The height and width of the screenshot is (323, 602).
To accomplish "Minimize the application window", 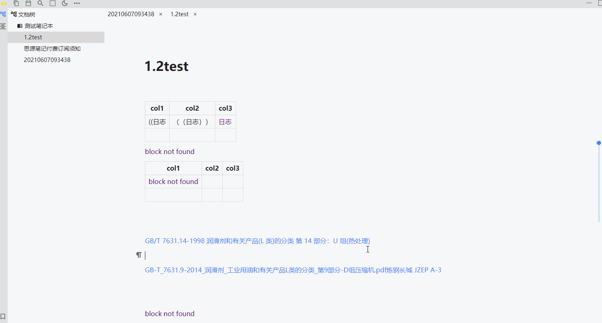I will click(x=589, y=3).
